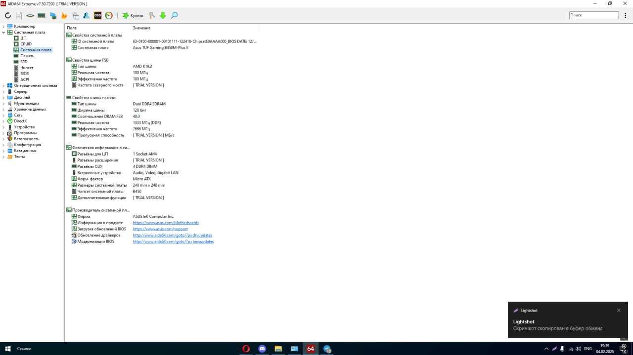The width and height of the screenshot is (633, 355).
Task: Click the clipboard panel toolbar icon
Action: click(x=75, y=16)
